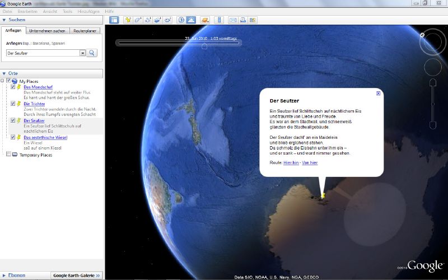Open the Datei menu
Viewport: 448px width, 280px height.
(7, 11)
